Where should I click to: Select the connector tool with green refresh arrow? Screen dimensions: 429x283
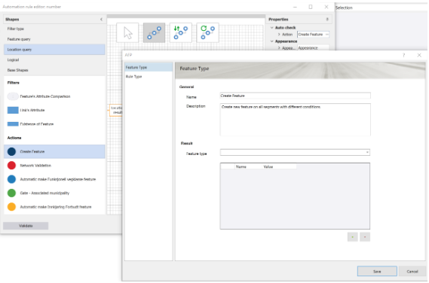(x=207, y=33)
